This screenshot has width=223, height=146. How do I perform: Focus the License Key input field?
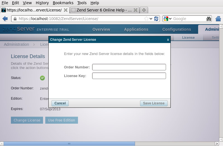coord(129,76)
